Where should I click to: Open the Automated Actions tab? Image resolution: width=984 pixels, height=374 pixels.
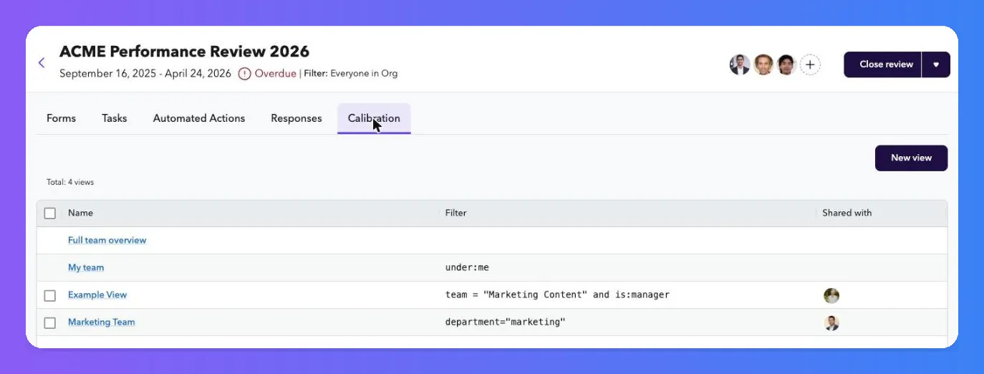point(199,118)
